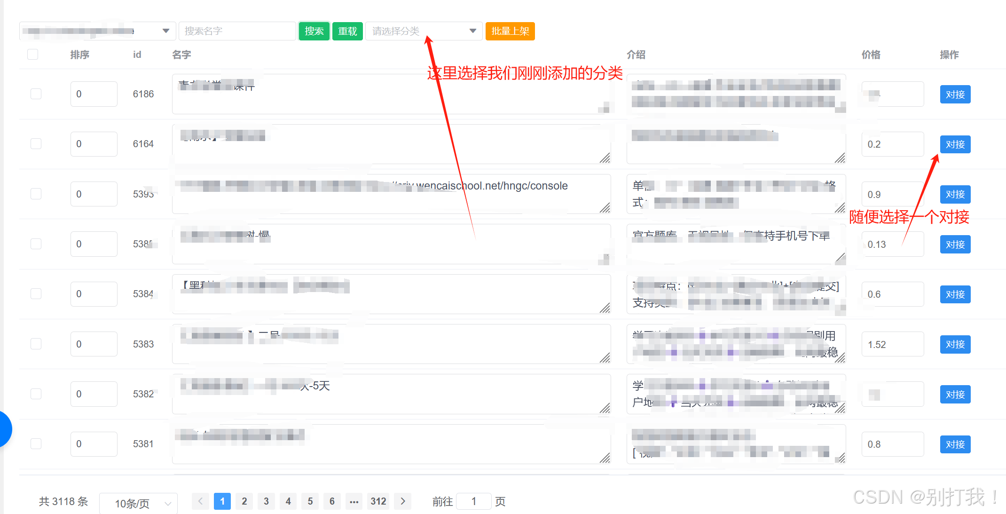
Task: Tick the checkbox for row id 6186
Action: [x=36, y=94]
